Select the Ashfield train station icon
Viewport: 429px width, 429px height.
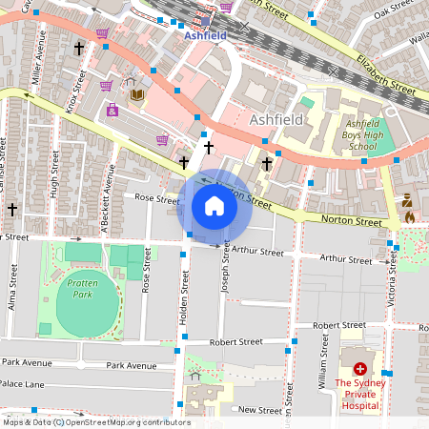coord(205,22)
